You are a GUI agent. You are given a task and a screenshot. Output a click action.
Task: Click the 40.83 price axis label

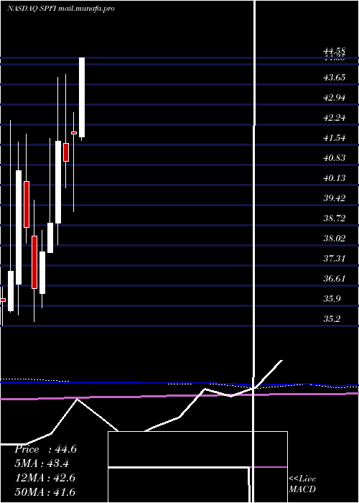[x=335, y=158]
